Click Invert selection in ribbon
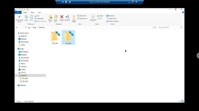The width and height of the screenshot is (199, 111). pos(113,21)
